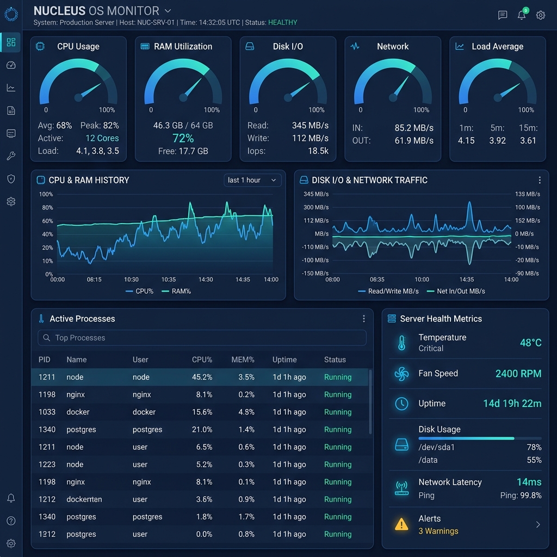This screenshot has width=557, height=557.
Task: Open header settings gear icon
Action: (x=541, y=15)
